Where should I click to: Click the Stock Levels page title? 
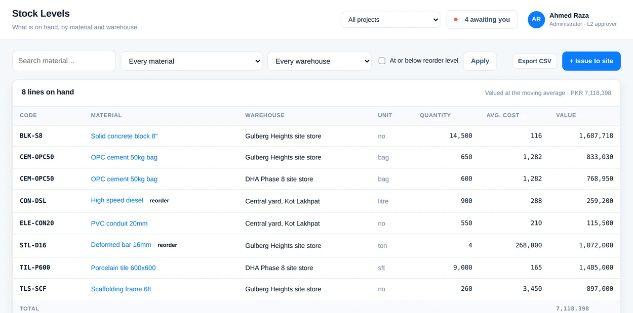(41, 14)
